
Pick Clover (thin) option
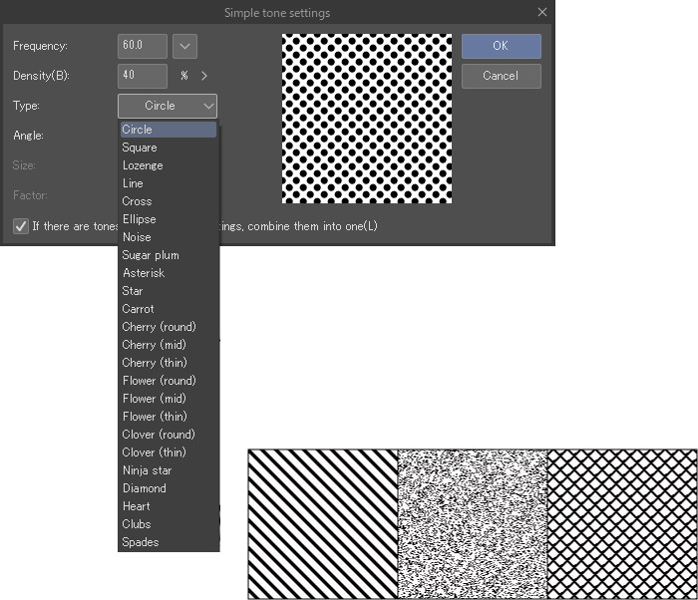pyautogui.click(x=169, y=452)
